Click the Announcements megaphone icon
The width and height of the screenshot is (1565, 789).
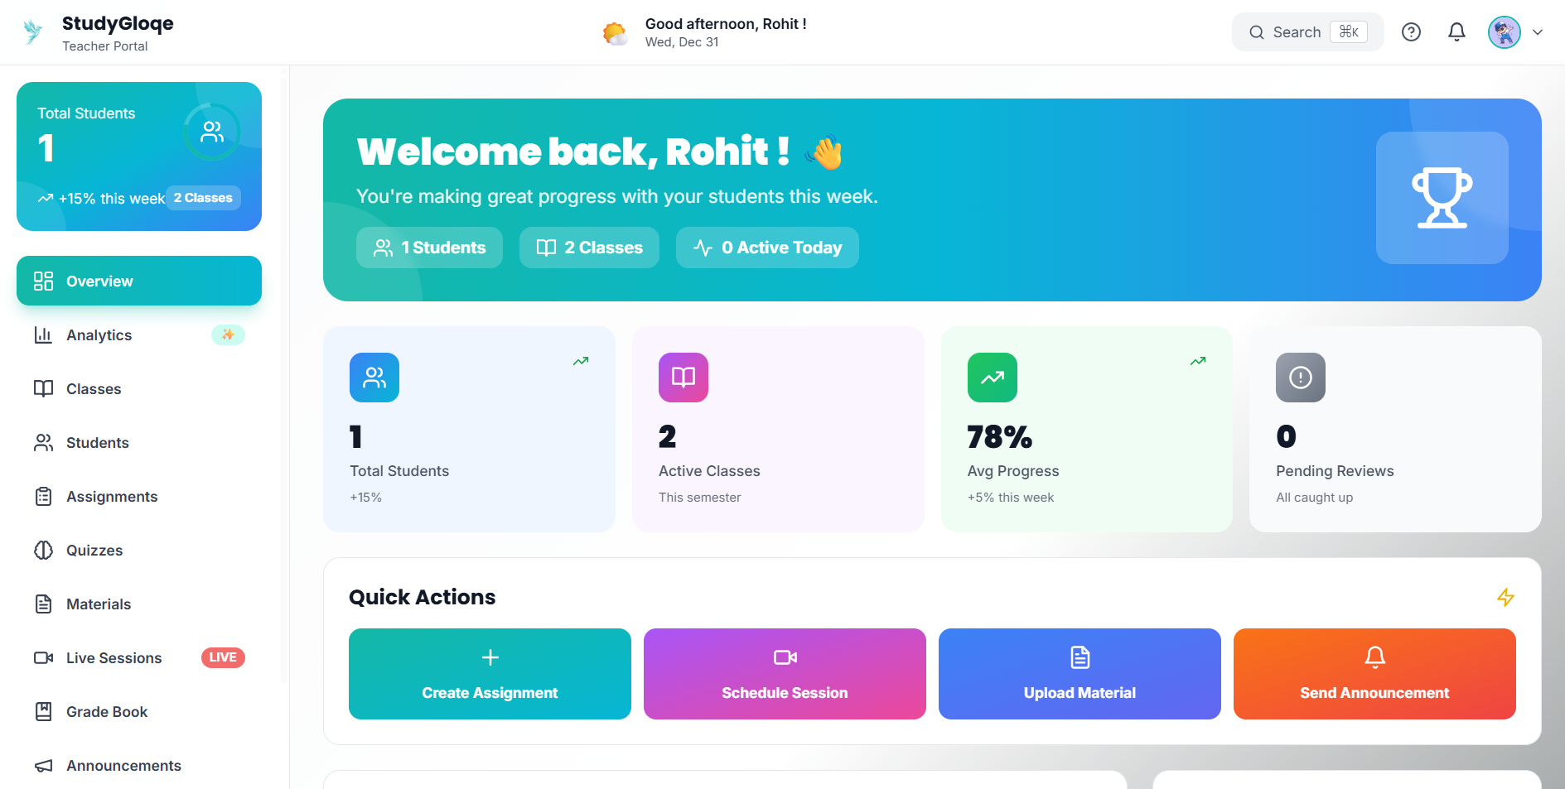click(43, 765)
